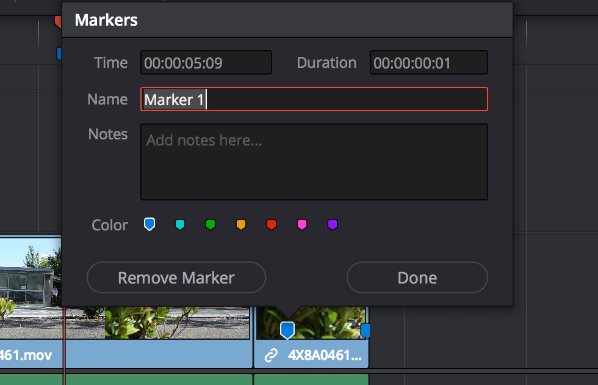Select the teal marker color
Viewport: 598px width, 385px height.
pos(179,224)
